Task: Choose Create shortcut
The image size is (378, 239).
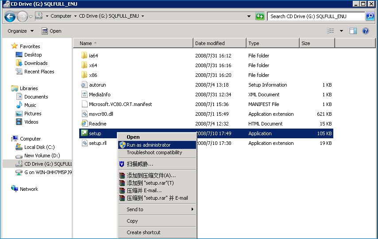Action: pos(157,232)
